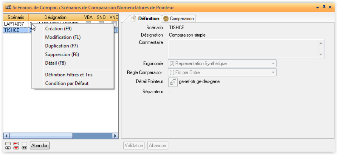Select Définition Filtres et Tris menu entry
Screen dimensions: 338x155
(69, 75)
